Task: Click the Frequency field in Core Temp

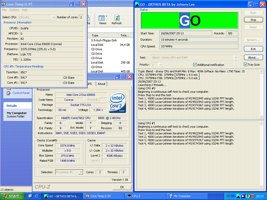Action: [x=52, y=49]
